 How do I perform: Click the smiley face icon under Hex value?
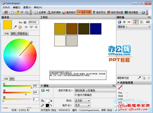pos(20,27)
